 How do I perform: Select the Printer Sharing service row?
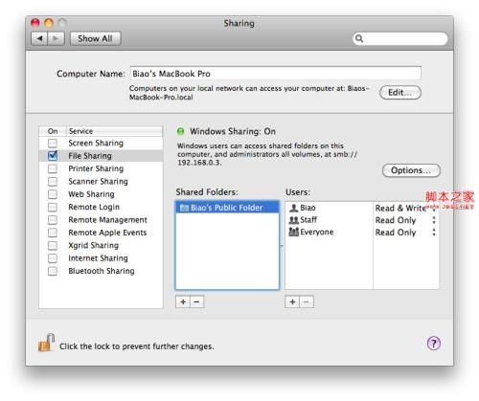(x=101, y=168)
